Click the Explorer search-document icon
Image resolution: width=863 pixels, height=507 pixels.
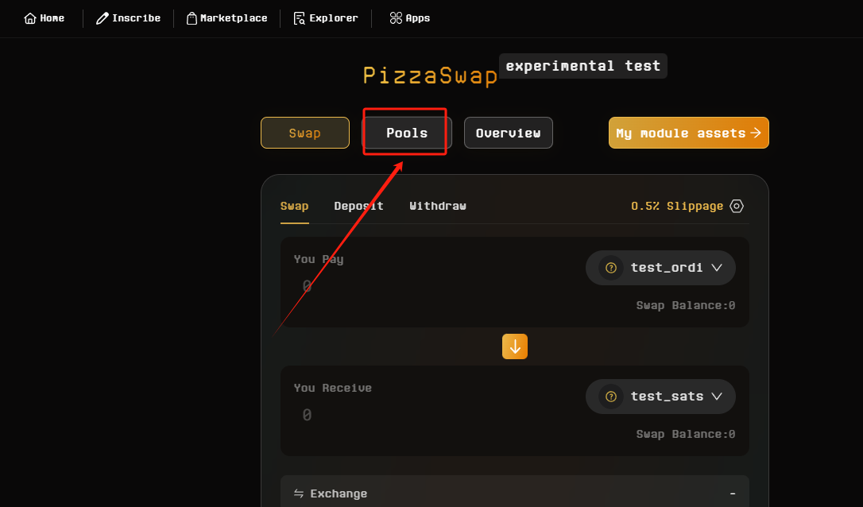[x=299, y=17]
